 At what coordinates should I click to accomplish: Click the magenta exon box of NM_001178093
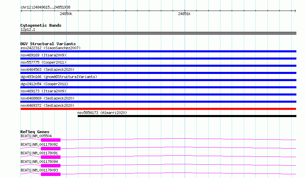tap(51, 174)
